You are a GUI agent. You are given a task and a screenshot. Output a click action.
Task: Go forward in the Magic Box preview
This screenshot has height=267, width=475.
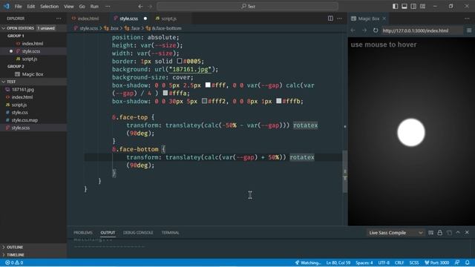point(364,30)
